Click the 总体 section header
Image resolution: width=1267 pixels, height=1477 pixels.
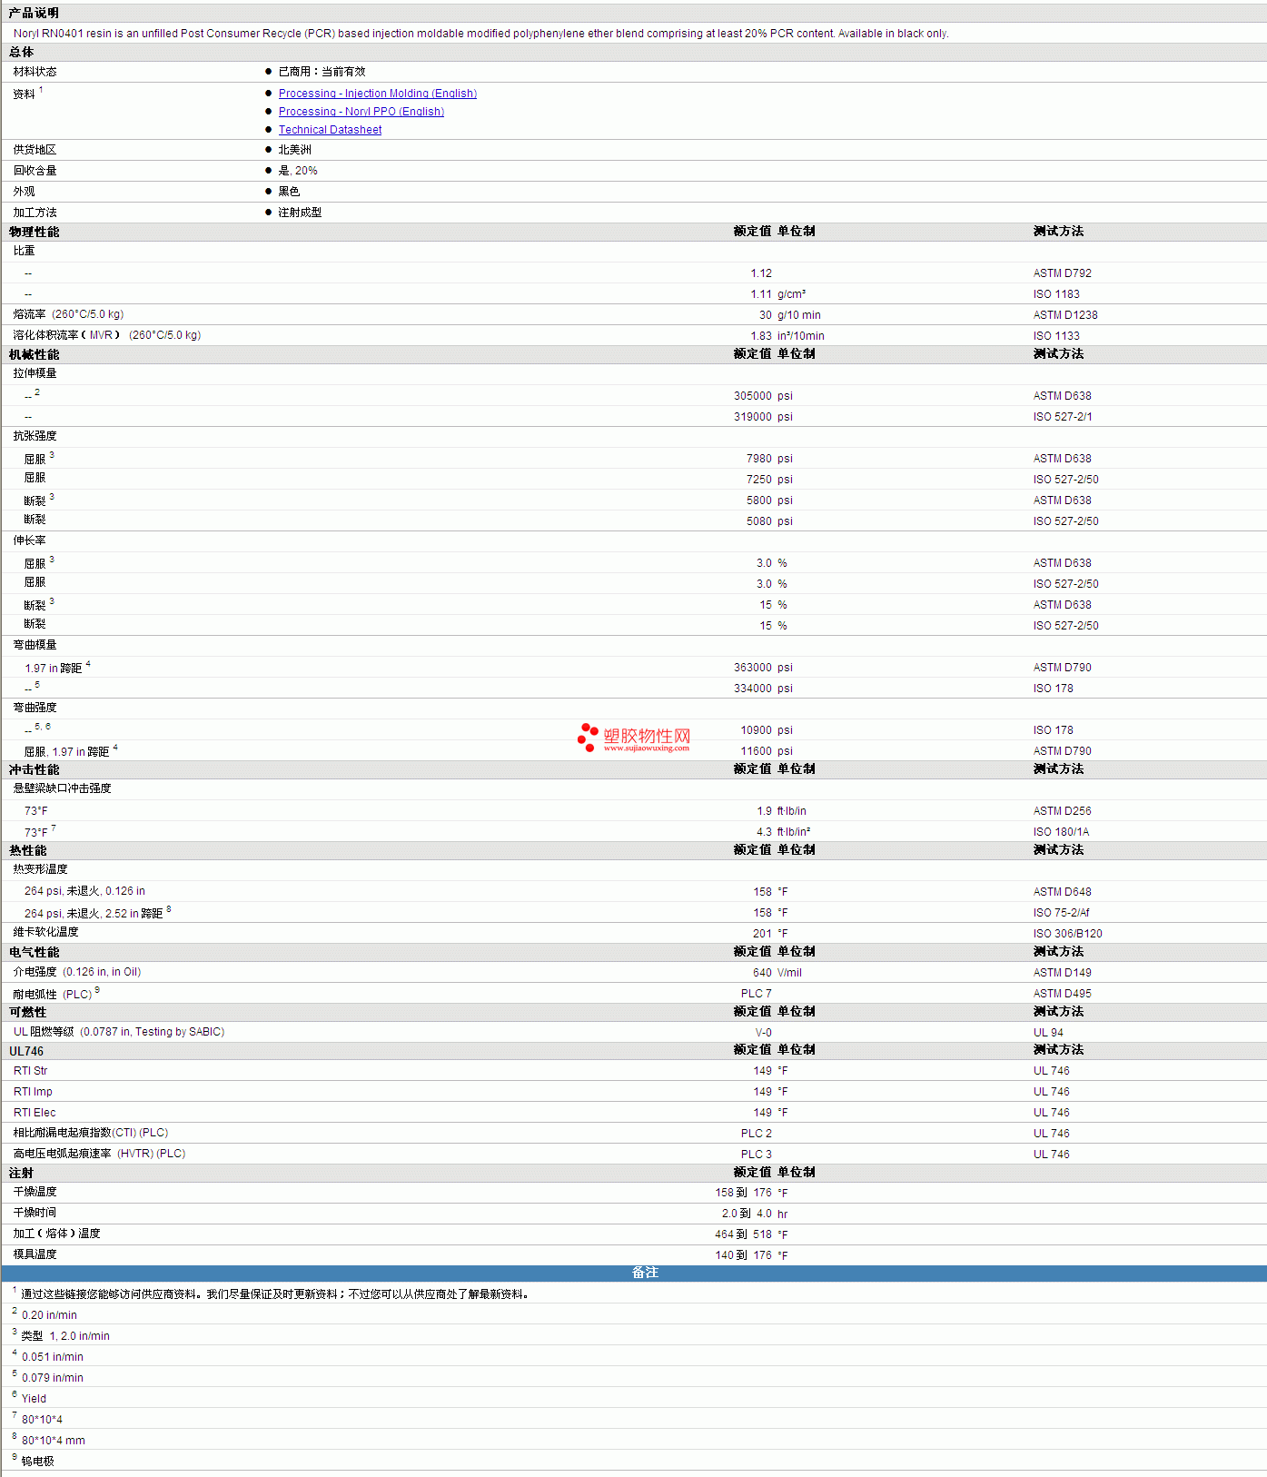click(22, 53)
